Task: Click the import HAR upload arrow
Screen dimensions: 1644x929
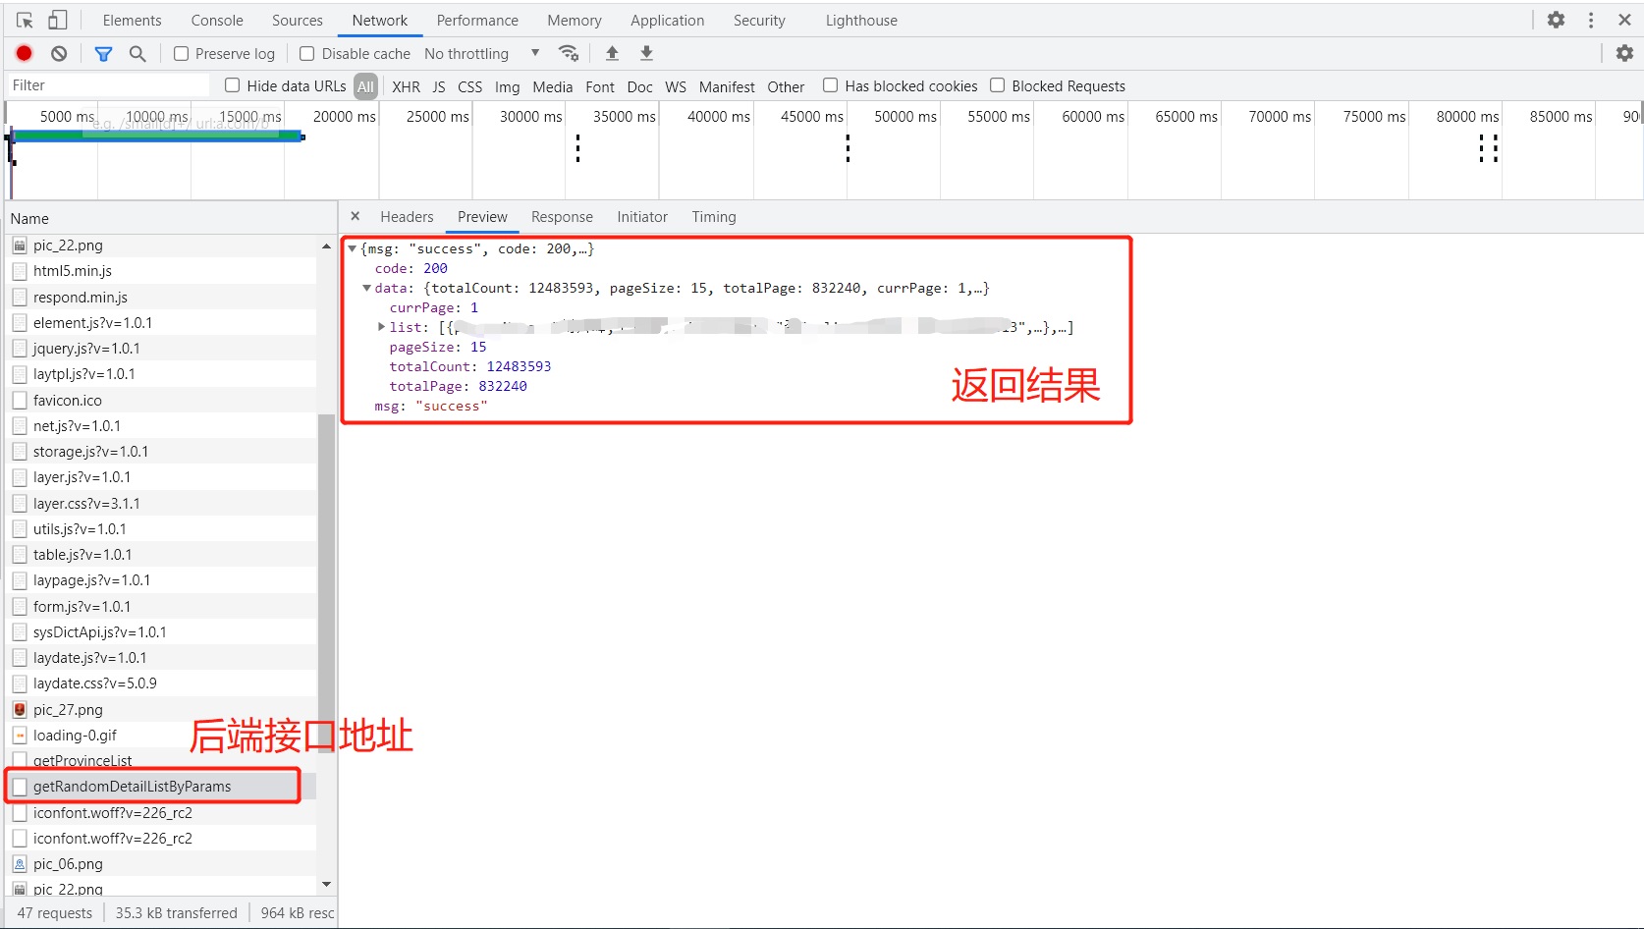Action: 612,53
